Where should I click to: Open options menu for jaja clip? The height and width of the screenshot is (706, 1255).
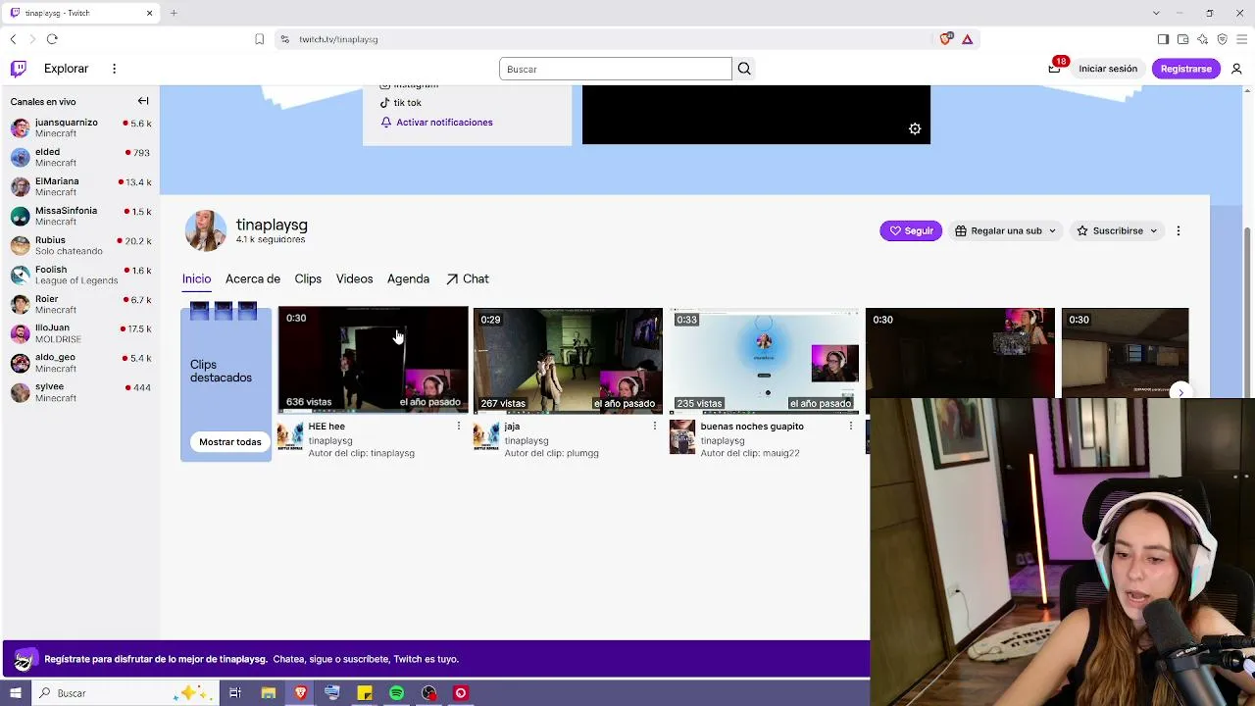point(654,427)
